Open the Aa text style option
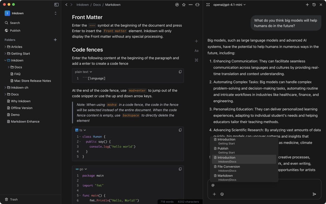This screenshot has height=204, width=326. click(x=197, y=50)
